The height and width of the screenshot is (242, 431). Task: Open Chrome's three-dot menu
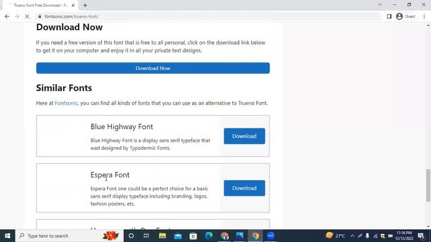coord(424,16)
